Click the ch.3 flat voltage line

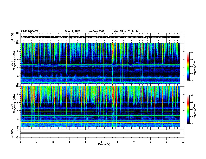[100, 133]
